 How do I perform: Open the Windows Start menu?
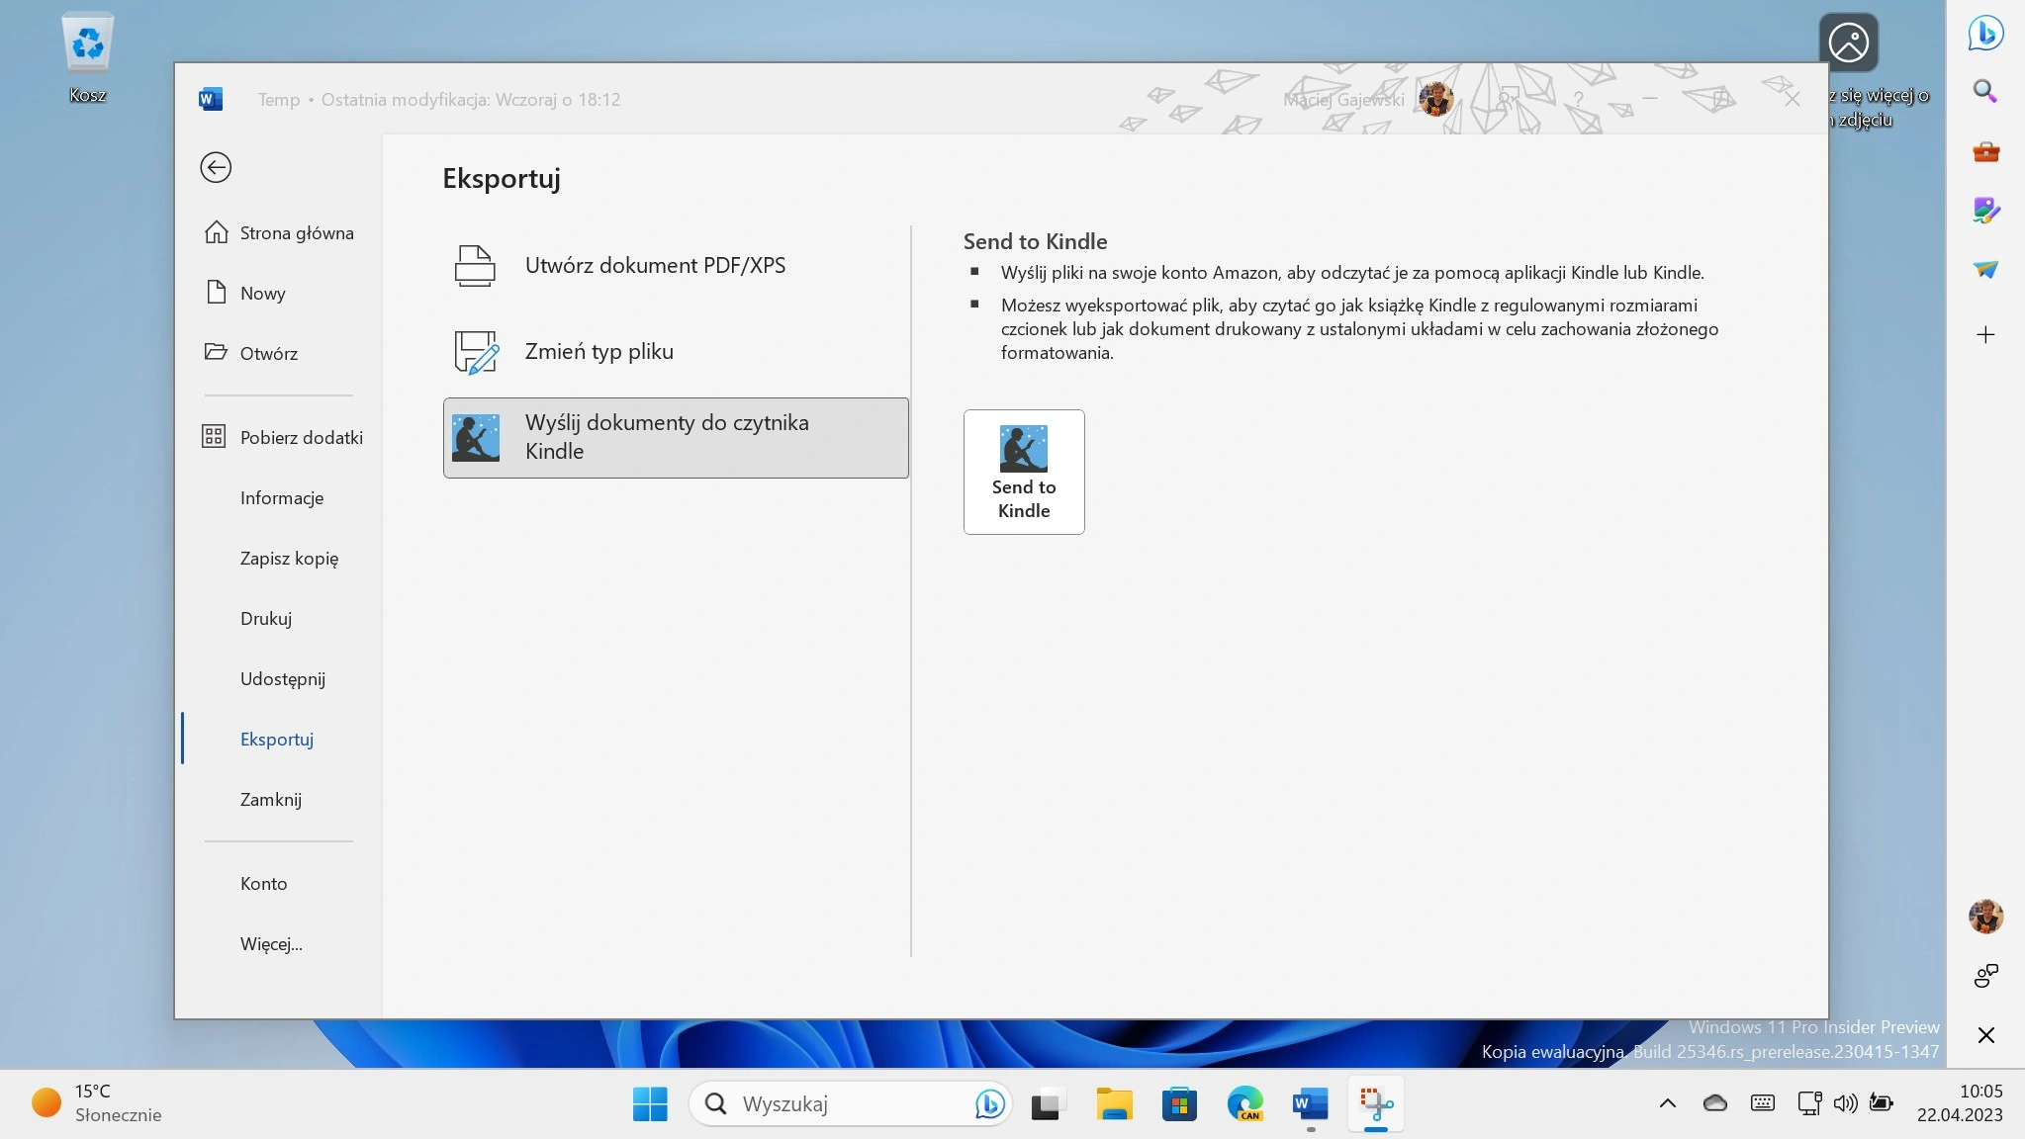(650, 1103)
